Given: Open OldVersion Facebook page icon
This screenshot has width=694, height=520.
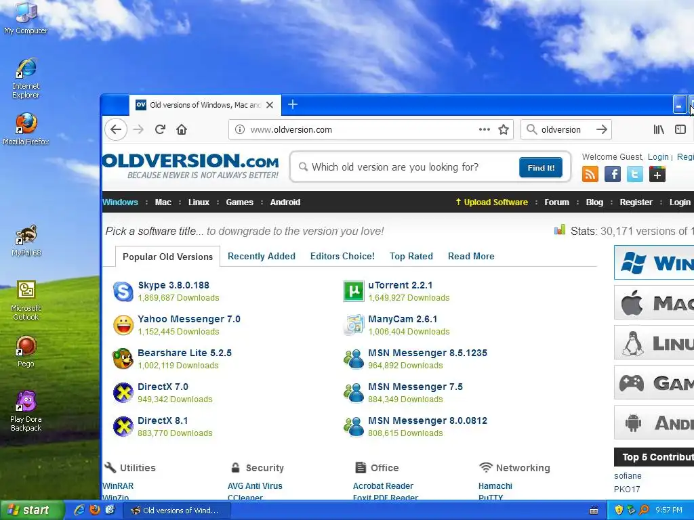Looking at the screenshot, I should (x=613, y=174).
